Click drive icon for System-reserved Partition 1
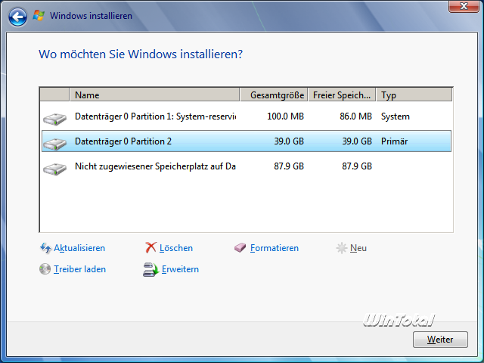This screenshot has height=363, width=484. coord(54,119)
